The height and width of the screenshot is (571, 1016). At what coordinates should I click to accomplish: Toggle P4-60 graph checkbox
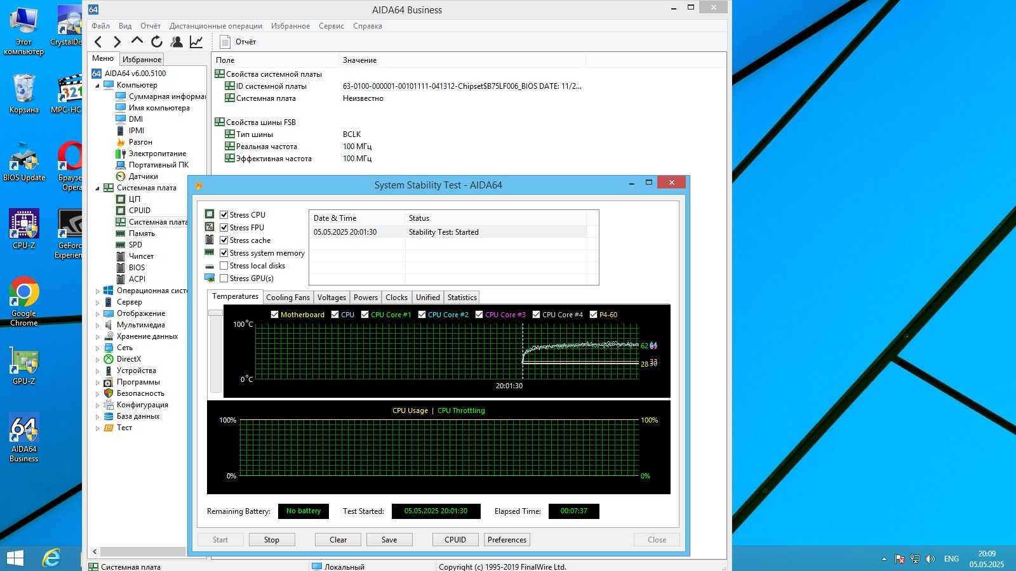pos(593,314)
